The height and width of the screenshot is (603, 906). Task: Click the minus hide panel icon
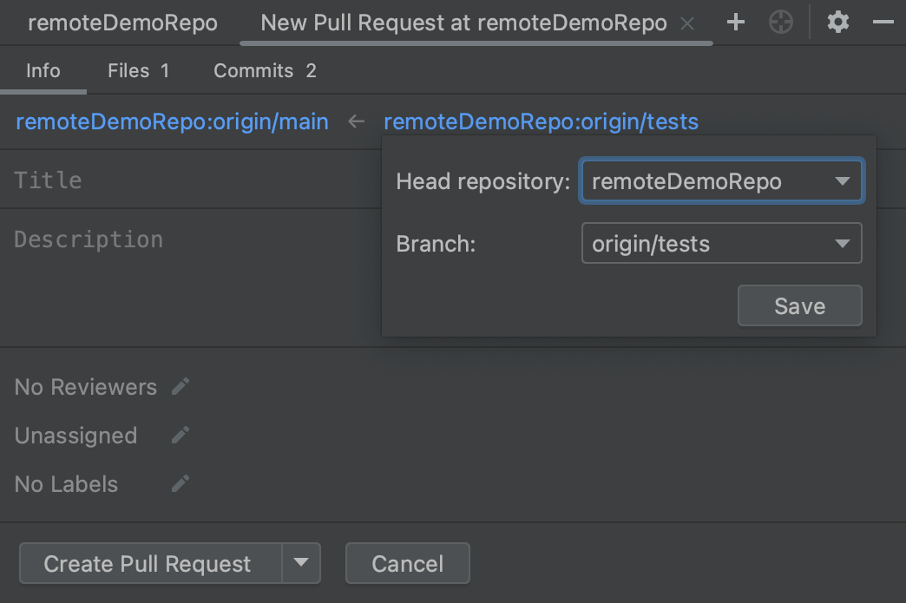point(883,23)
